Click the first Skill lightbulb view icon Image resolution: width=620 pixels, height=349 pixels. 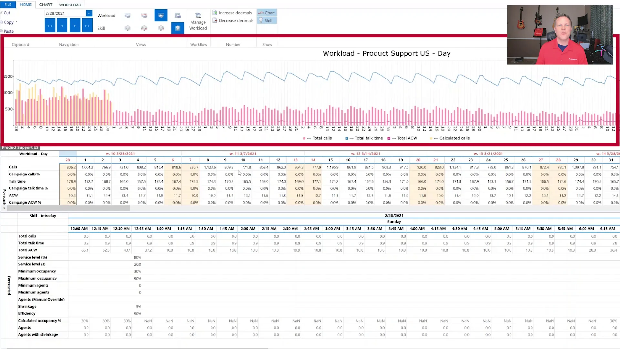(x=128, y=28)
